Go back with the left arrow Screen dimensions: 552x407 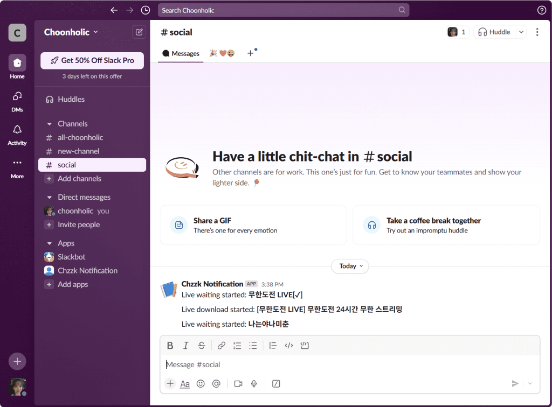coord(114,10)
